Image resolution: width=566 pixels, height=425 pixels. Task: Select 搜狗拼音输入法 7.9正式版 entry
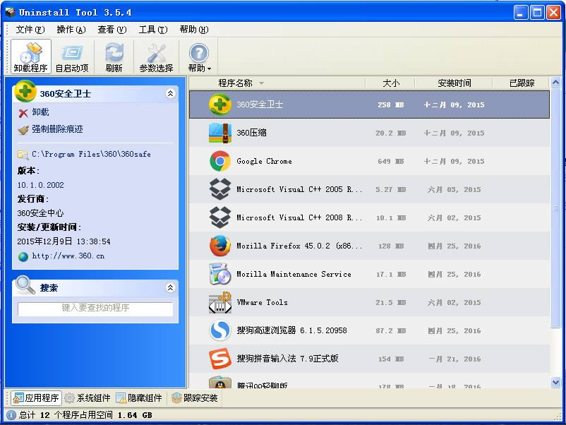pos(287,359)
